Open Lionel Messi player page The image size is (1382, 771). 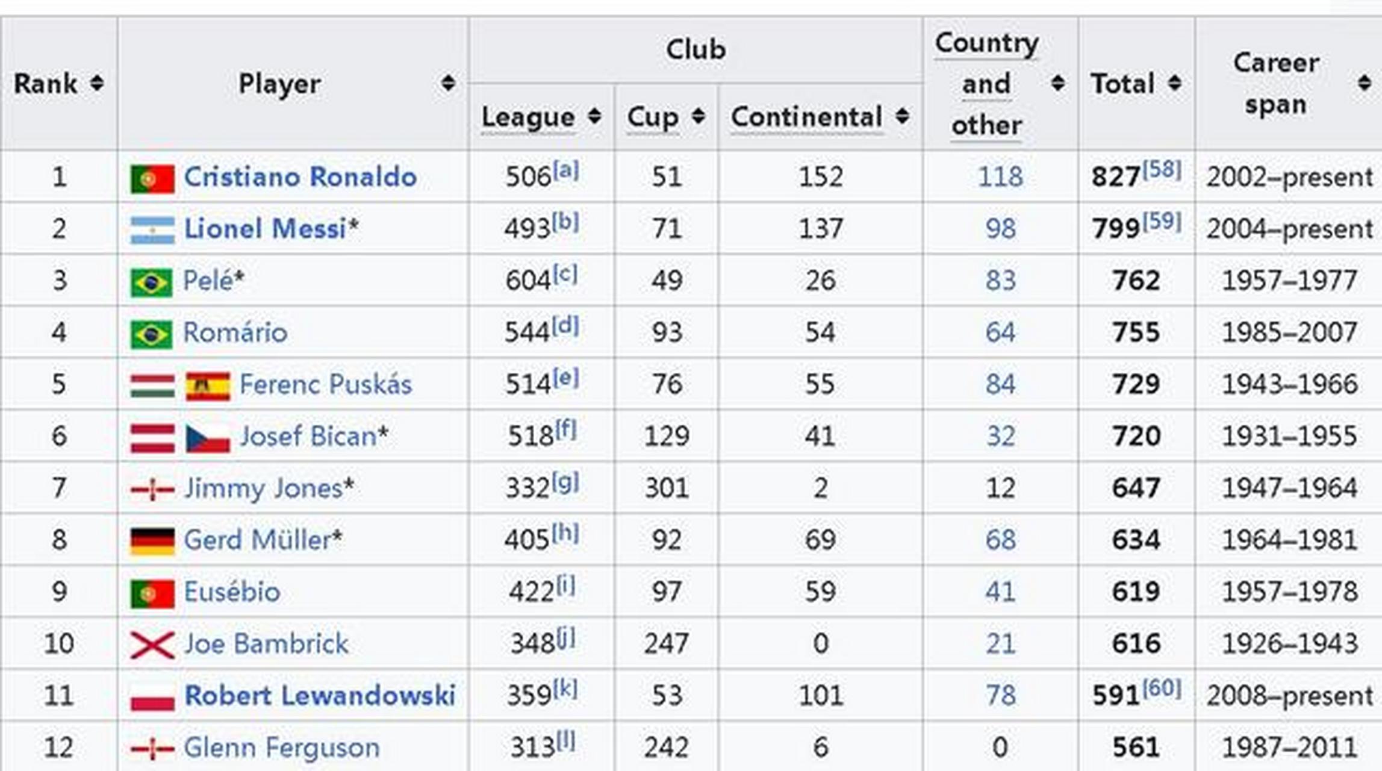[265, 229]
